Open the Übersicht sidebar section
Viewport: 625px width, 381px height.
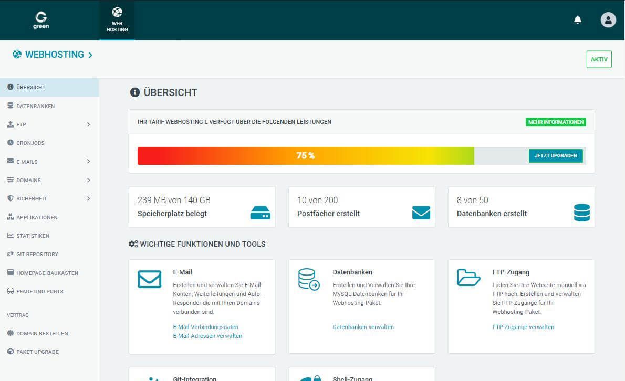[29, 87]
